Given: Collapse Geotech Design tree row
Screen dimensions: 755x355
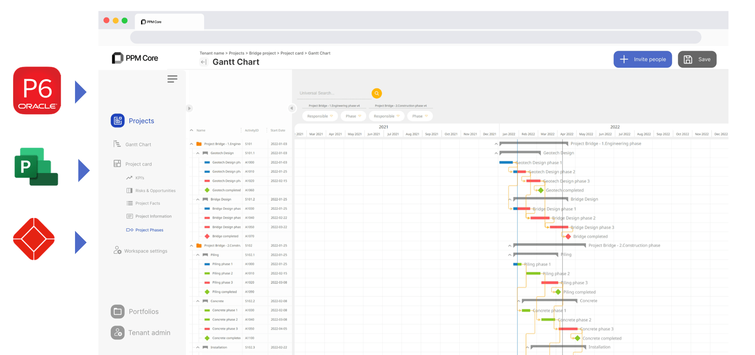Looking at the screenshot, I should pyautogui.click(x=198, y=153).
